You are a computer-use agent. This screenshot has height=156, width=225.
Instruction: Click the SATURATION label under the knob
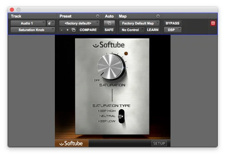(112, 85)
